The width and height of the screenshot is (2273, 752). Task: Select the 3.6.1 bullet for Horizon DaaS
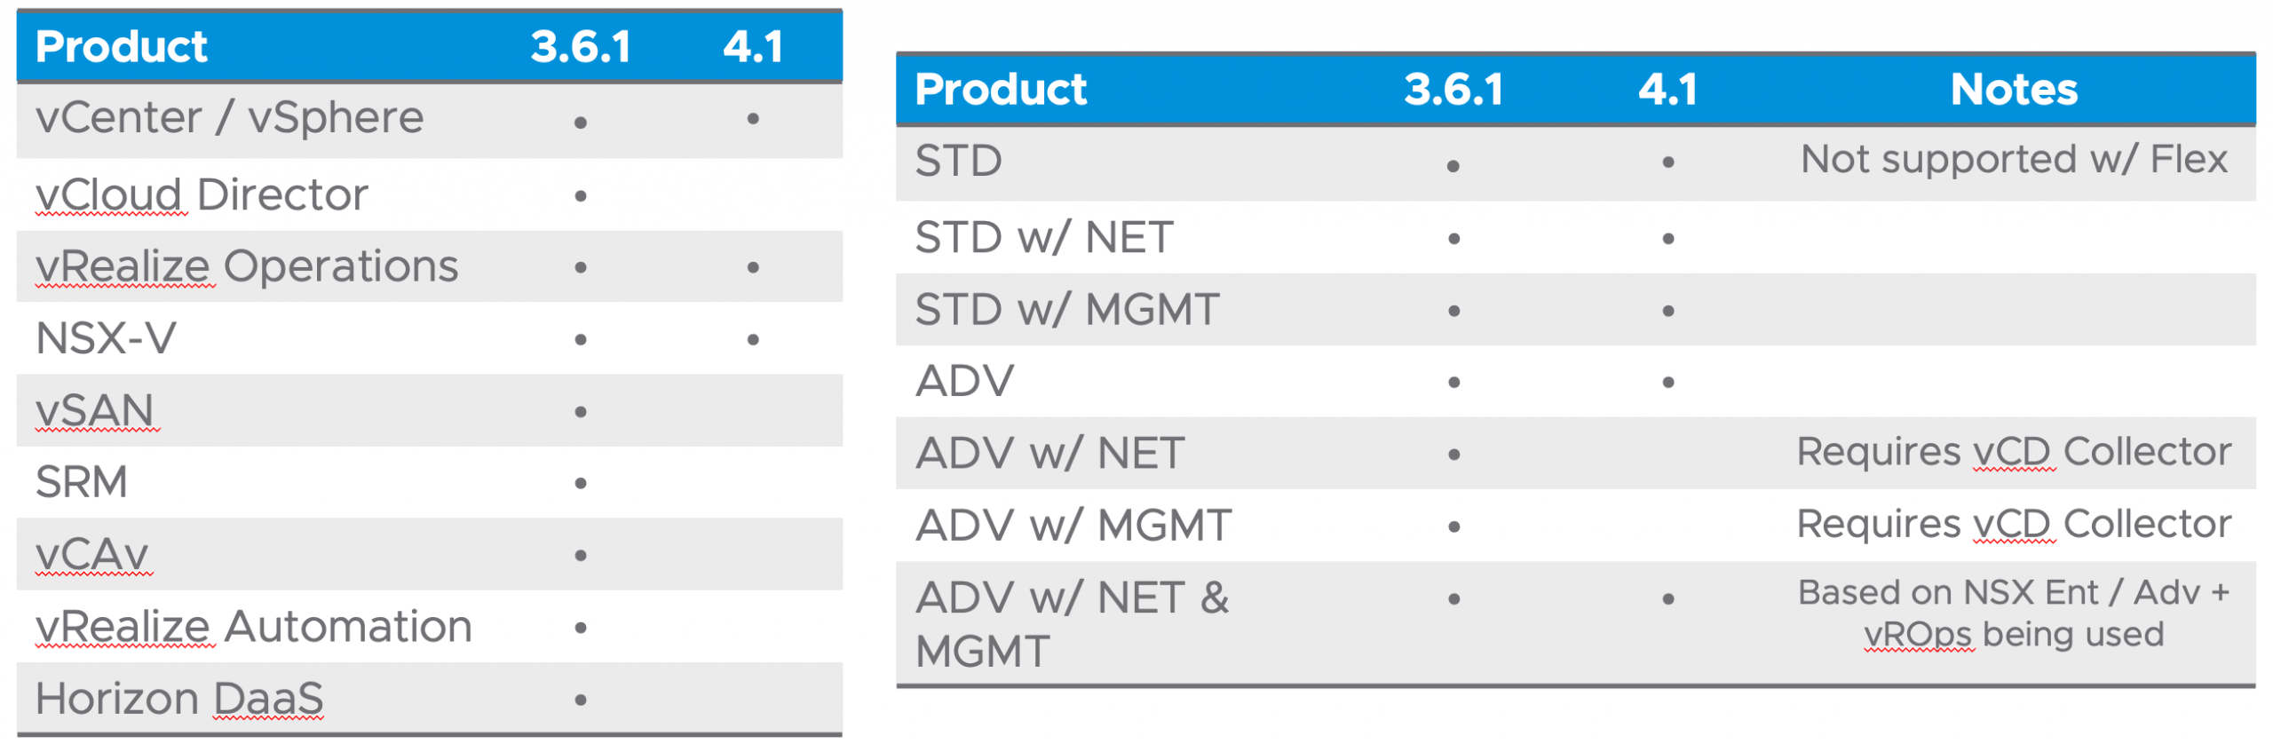click(580, 701)
